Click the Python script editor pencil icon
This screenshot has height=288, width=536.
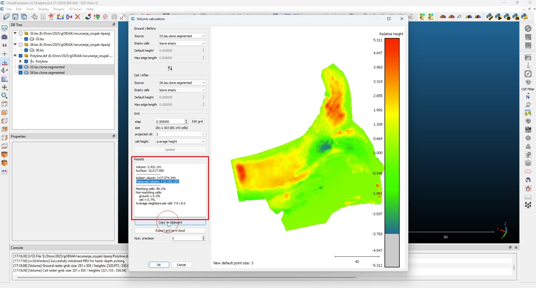(x=490, y=17)
